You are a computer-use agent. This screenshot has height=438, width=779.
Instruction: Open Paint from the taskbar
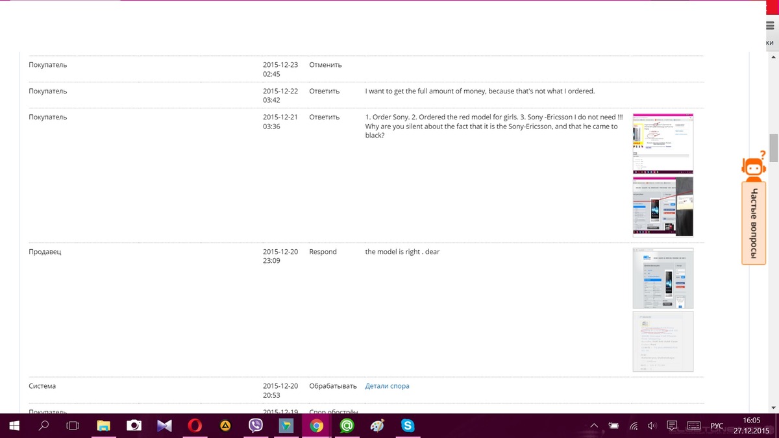(x=377, y=426)
